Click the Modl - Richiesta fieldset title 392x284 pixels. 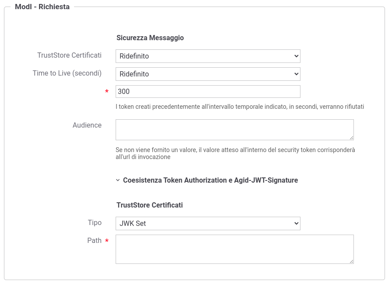[42, 7]
